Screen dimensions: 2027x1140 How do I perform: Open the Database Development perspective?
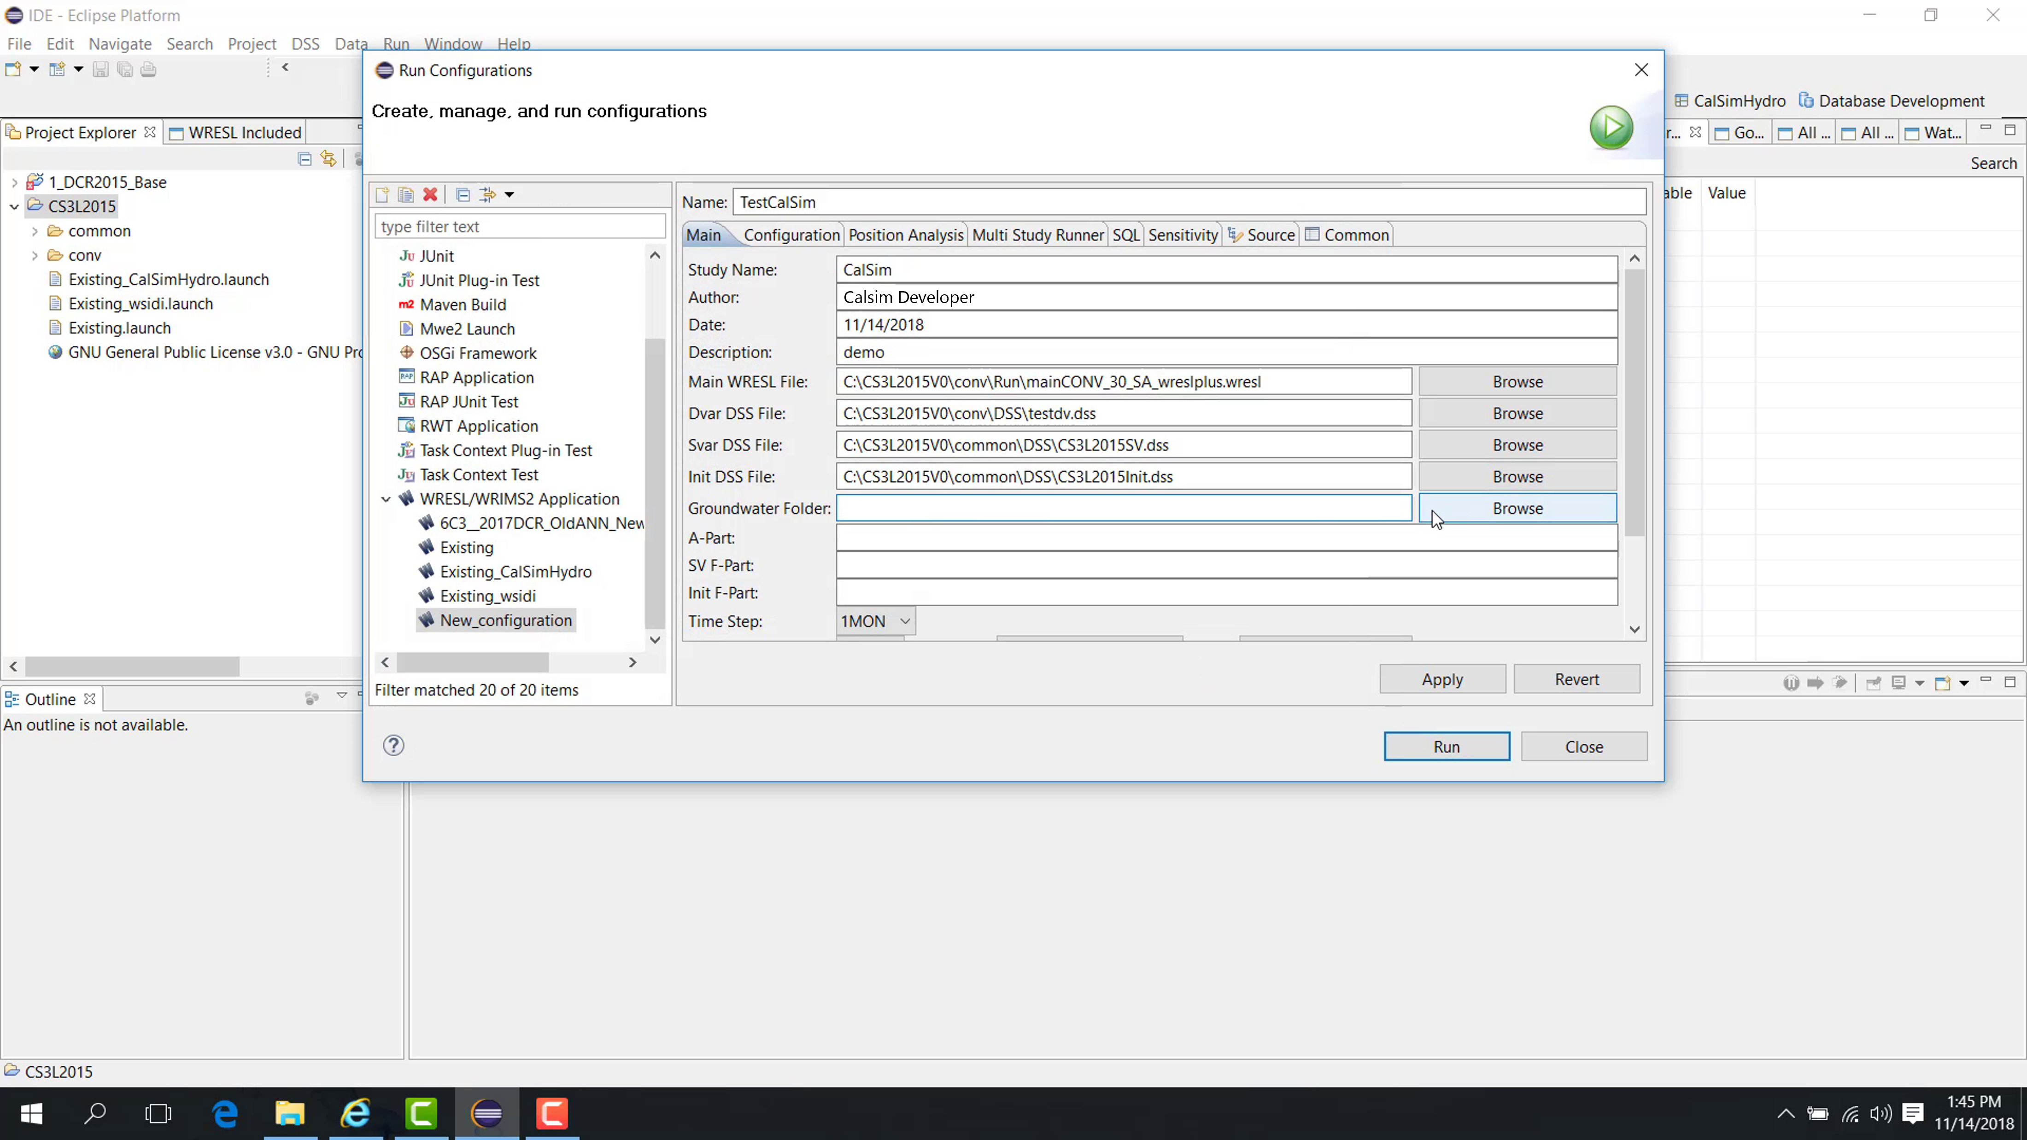point(1892,101)
